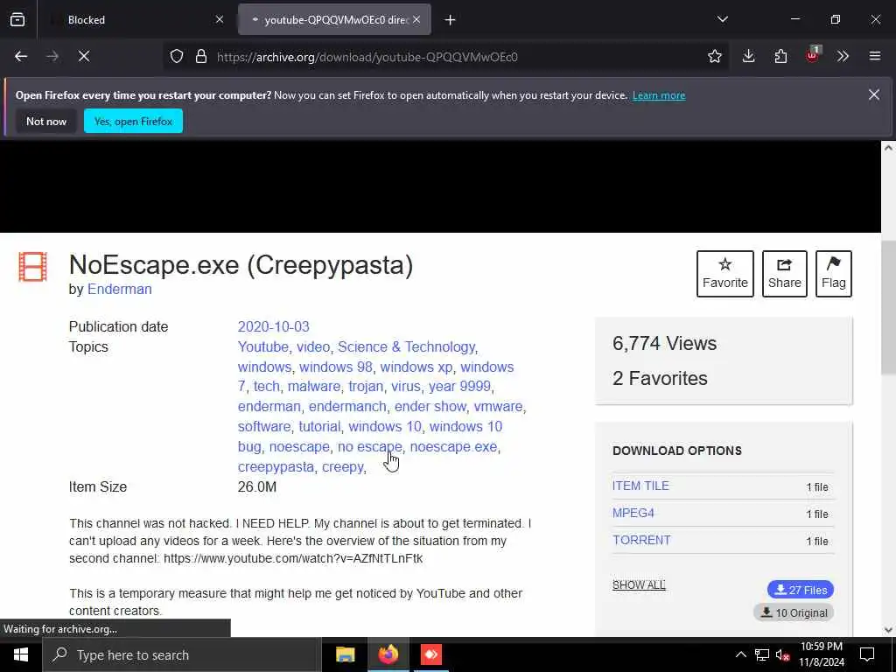Screen dimensions: 896x672
Task: Click the taskbar search box
Action: (x=182, y=654)
